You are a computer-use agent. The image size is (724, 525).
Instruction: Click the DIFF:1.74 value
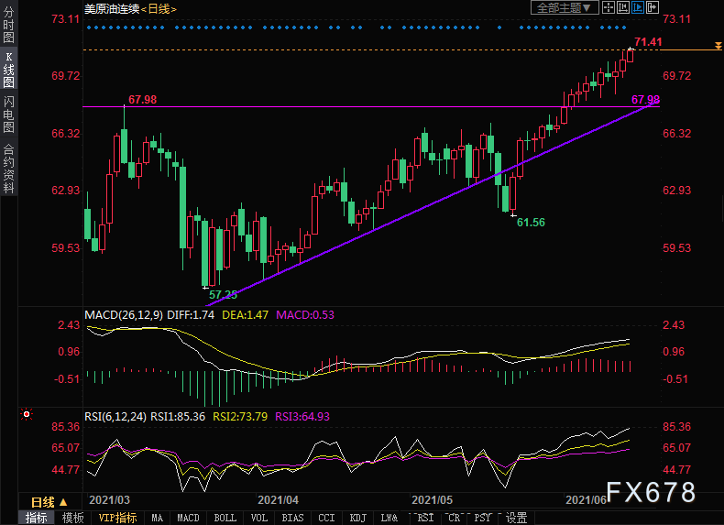(191, 315)
